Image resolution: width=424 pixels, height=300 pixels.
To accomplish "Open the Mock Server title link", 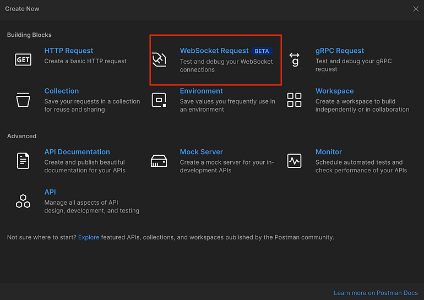I will coord(202,152).
